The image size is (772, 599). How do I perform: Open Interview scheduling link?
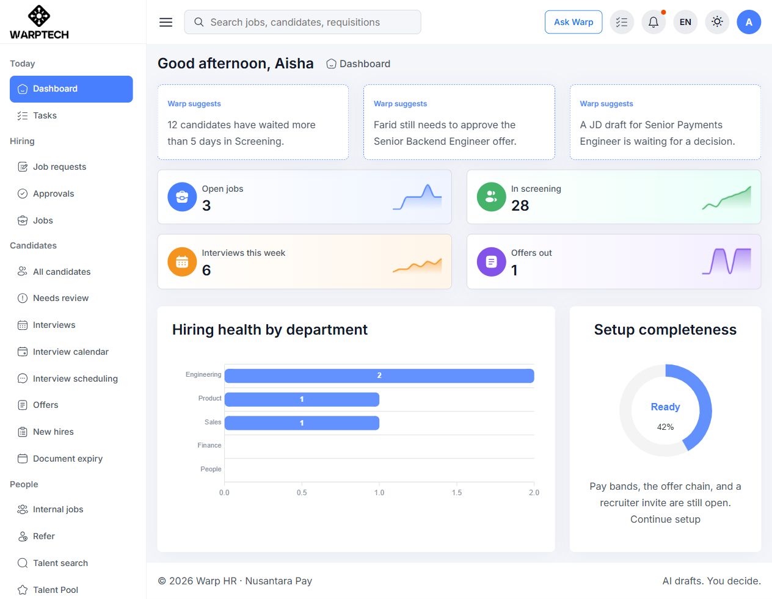[71, 379]
